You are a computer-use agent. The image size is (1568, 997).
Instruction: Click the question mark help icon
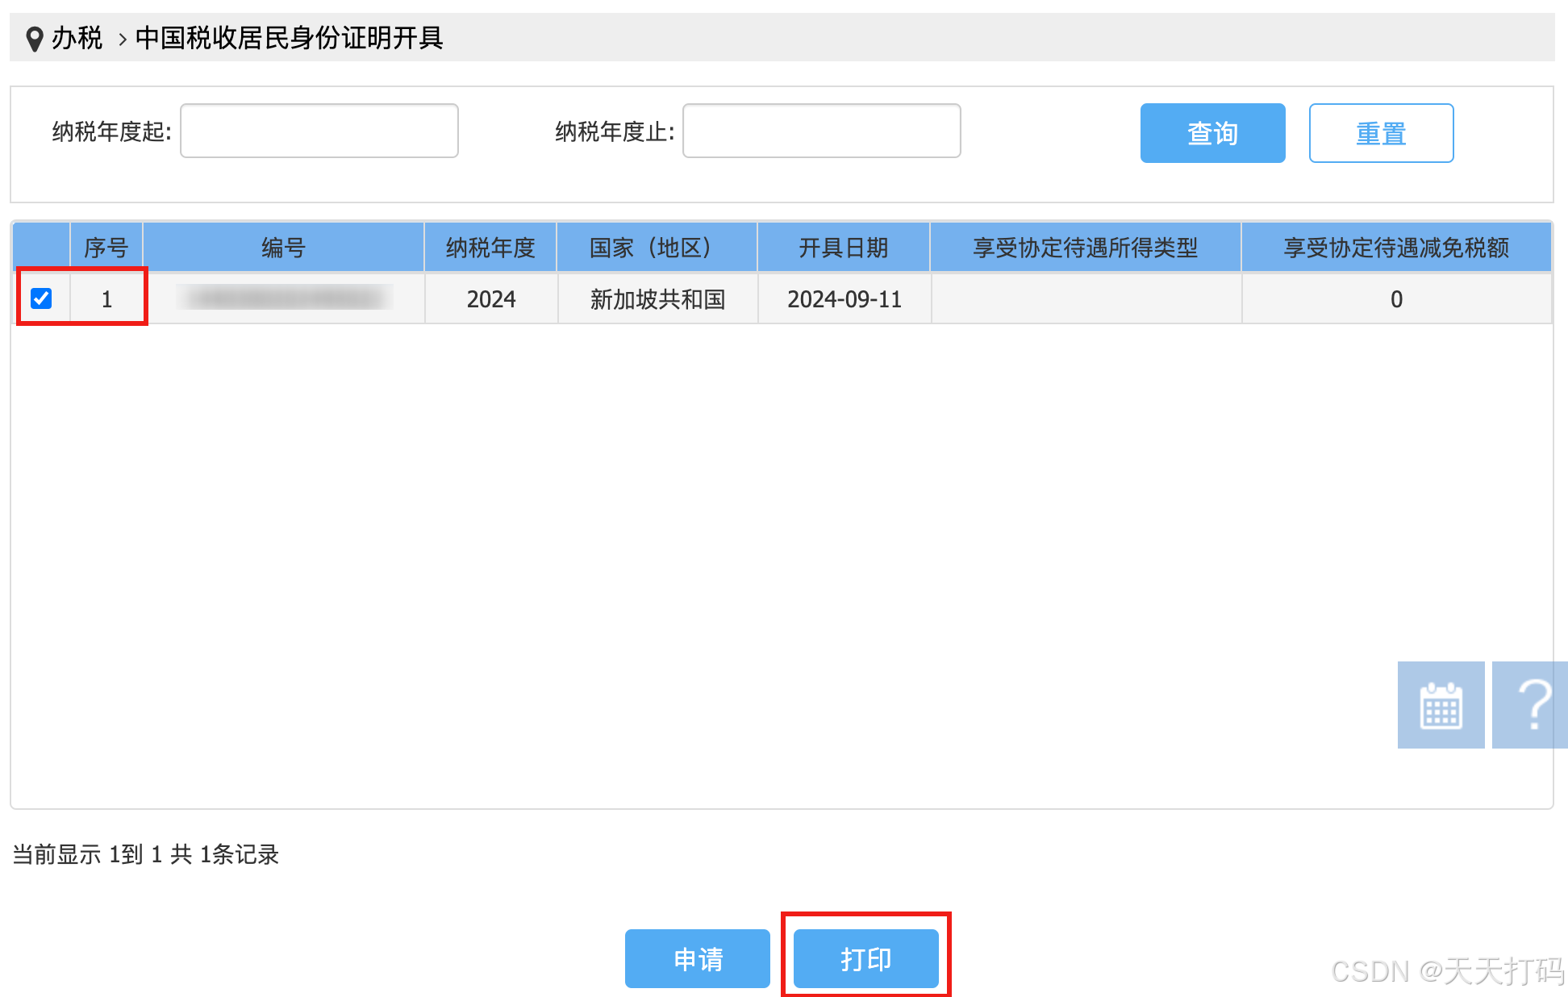[x=1532, y=705]
